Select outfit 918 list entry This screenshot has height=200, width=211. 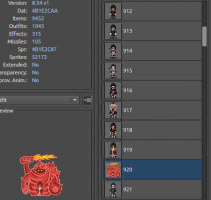(152, 130)
